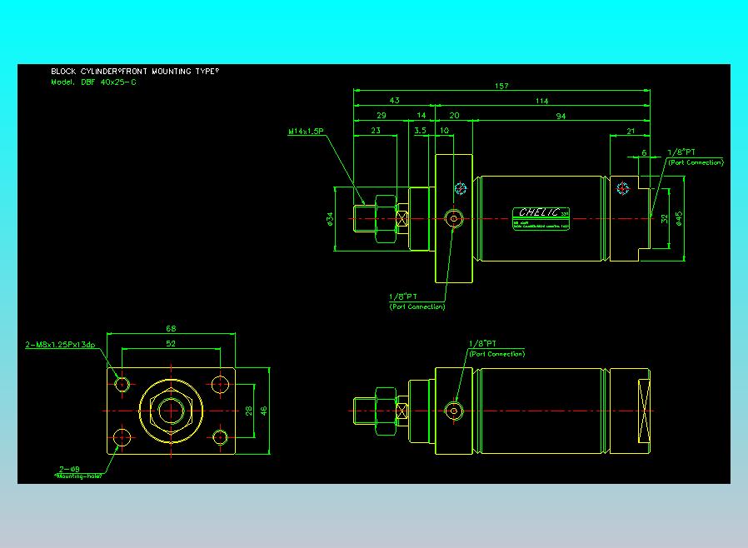Select the '52' hole spacing dimension
The image size is (748, 548).
[x=171, y=343]
